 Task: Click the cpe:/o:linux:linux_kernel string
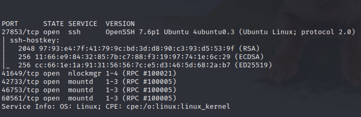(x=178, y=107)
